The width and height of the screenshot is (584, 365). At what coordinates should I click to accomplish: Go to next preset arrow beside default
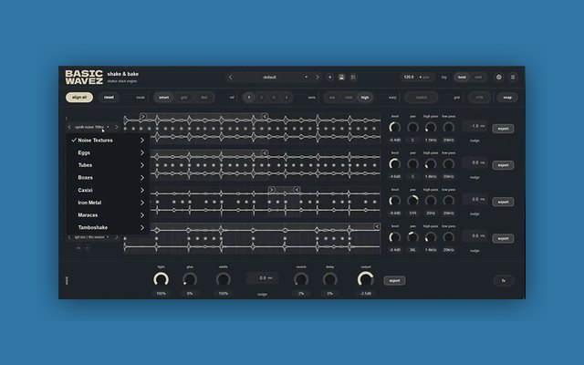318,77
